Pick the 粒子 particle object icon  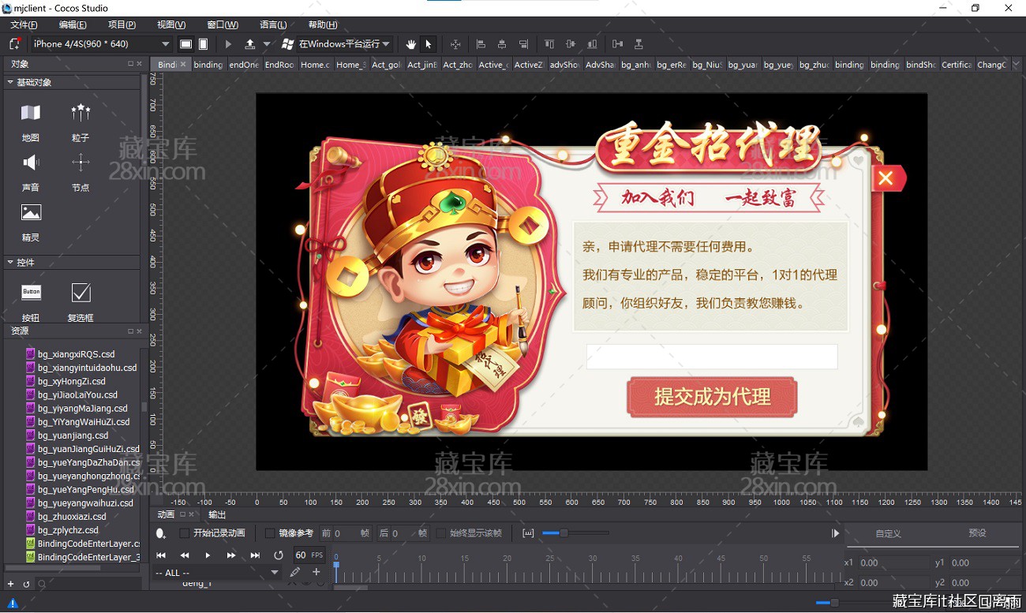coord(81,114)
